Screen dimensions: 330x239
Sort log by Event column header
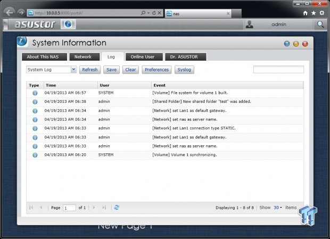(x=227, y=85)
